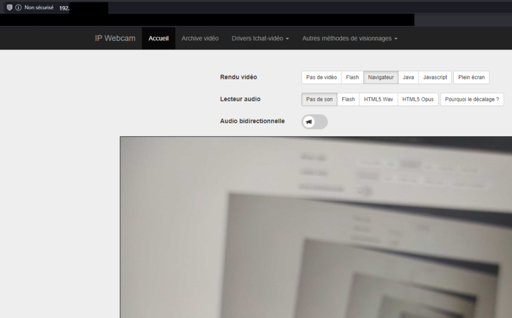Open the 'Archive vidéo' page
Screen dimensions: 512x318
[x=200, y=38]
